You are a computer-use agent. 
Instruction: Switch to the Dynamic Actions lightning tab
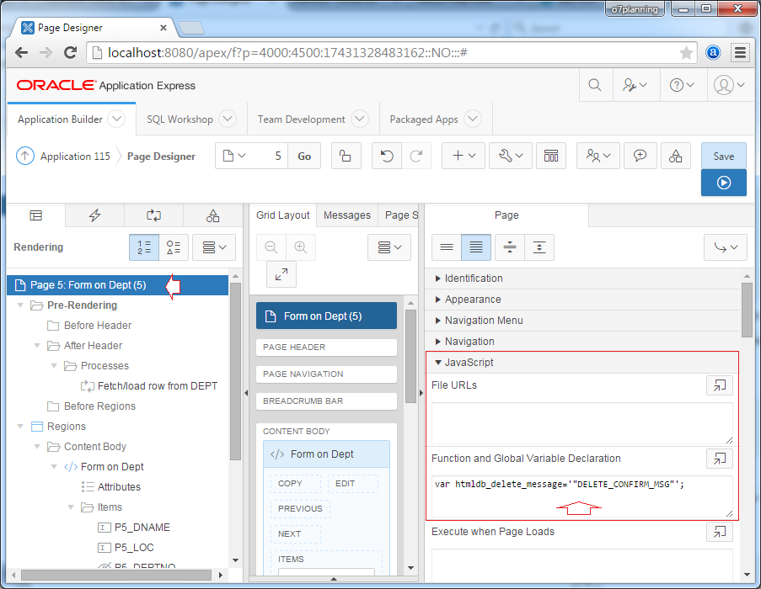point(94,215)
